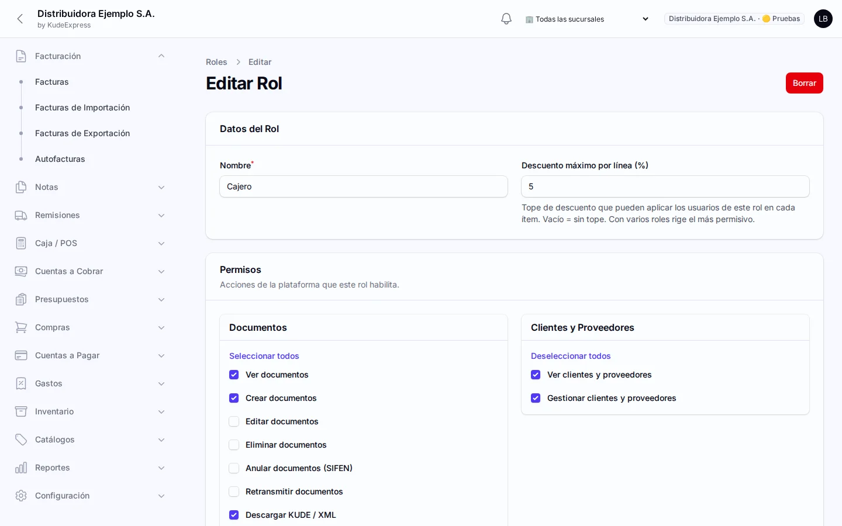The width and height of the screenshot is (842, 526).
Task: Open the LB user avatar menu
Action: click(823, 19)
